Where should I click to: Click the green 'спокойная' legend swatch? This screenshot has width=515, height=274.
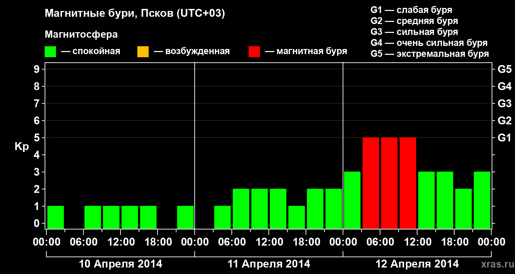point(50,52)
